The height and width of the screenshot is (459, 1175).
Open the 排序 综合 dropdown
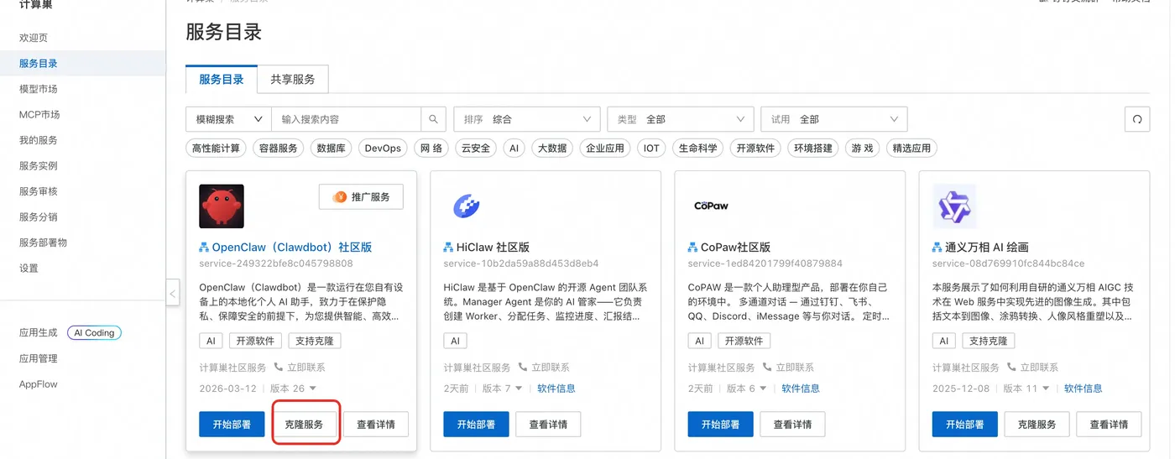[x=527, y=119]
